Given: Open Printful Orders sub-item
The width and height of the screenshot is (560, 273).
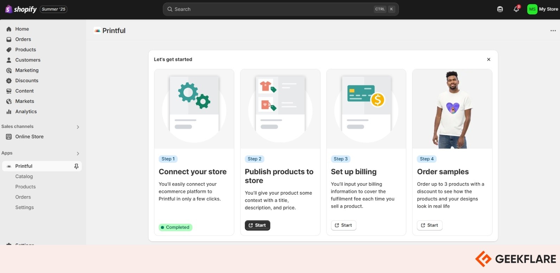Looking at the screenshot, I should [23, 197].
